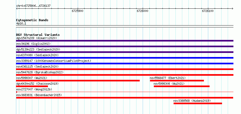This screenshot has width=241, height=114.
Task: Click ruler position 6726100
Action: 208,11
